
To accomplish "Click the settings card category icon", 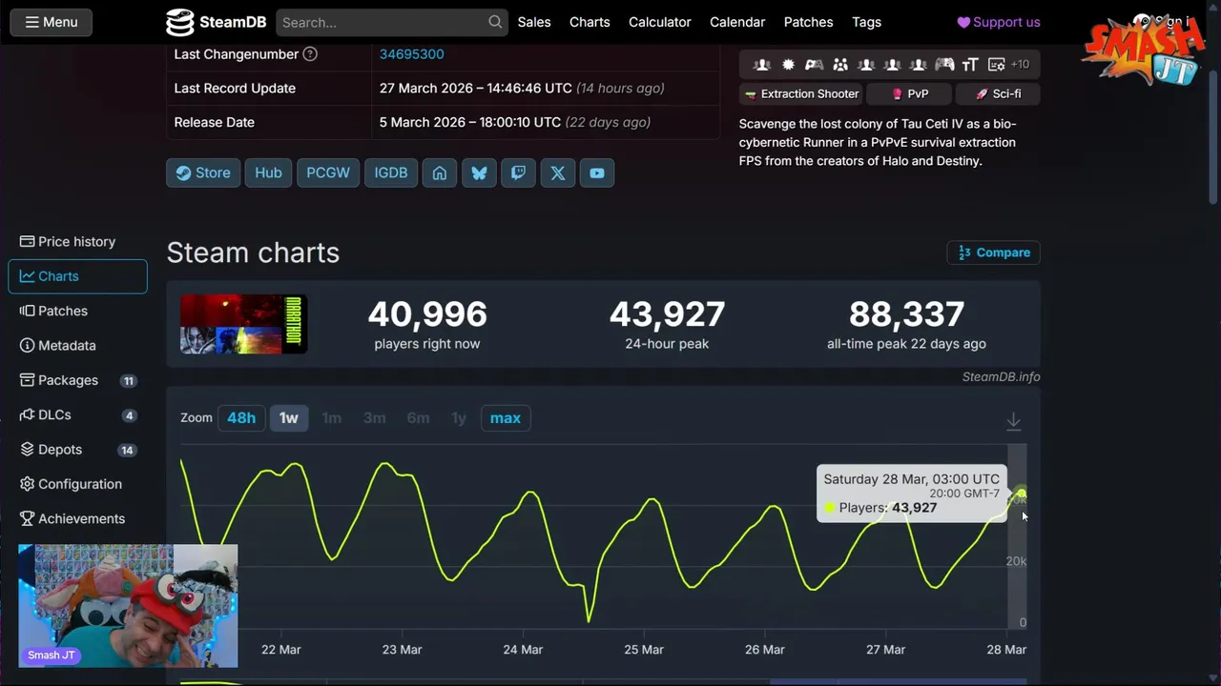I will click(997, 65).
